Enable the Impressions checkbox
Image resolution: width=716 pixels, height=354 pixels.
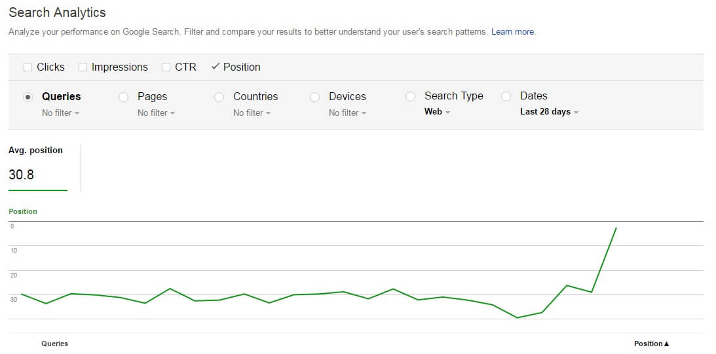(x=83, y=67)
